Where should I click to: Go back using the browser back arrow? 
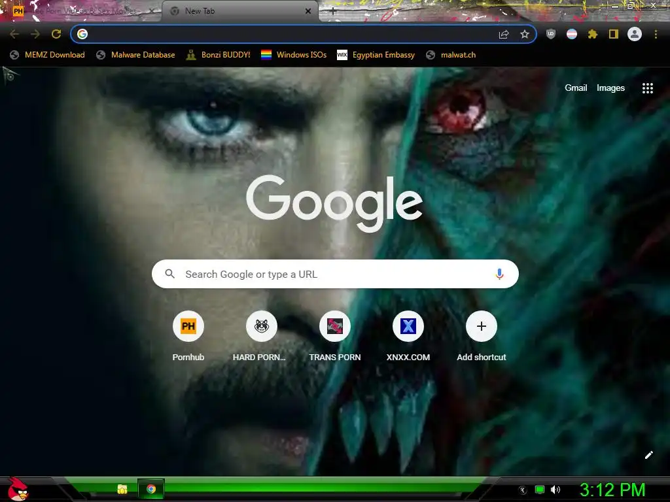(x=14, y=34)
